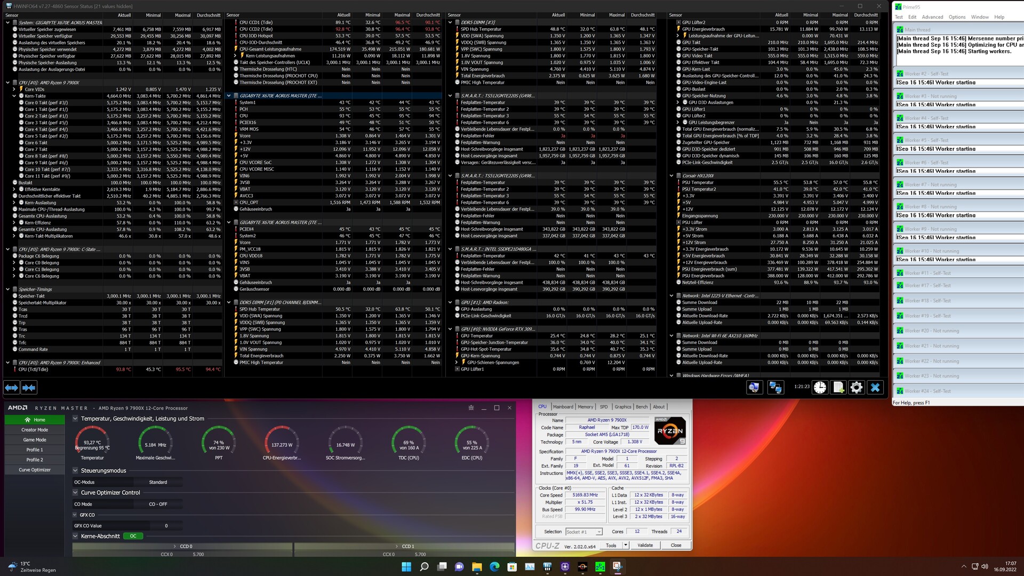
Task: Click Ryzen logo image in CPU-Z
Action: (x=670, y=430)
